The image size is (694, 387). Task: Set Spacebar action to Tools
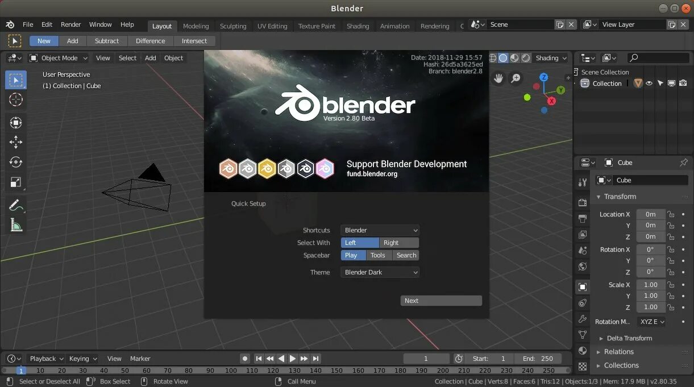pyautogui.click(x=378, y=255)
